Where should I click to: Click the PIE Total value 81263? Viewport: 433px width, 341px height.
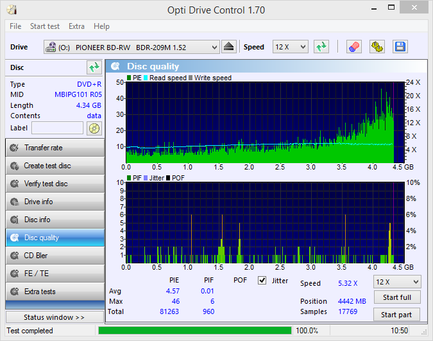(x=169, y=311)
